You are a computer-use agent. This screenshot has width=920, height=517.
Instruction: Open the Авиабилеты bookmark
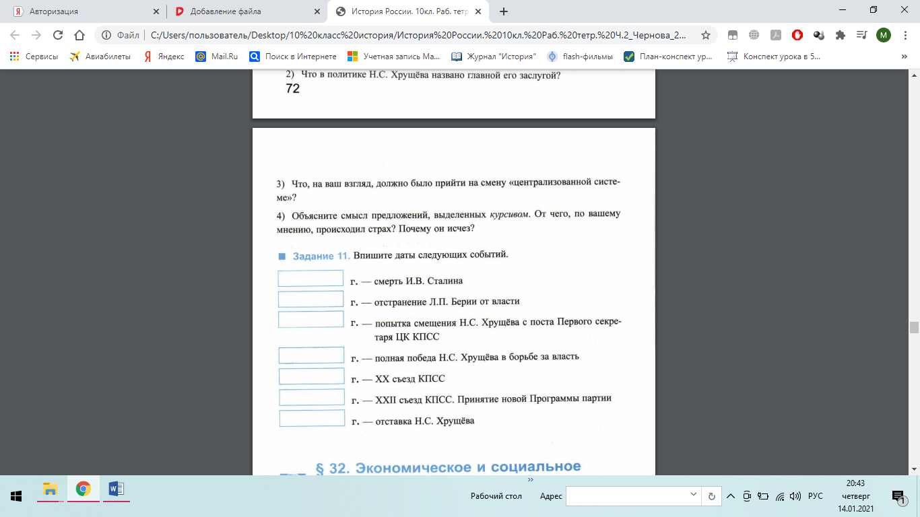coord(100,57)
